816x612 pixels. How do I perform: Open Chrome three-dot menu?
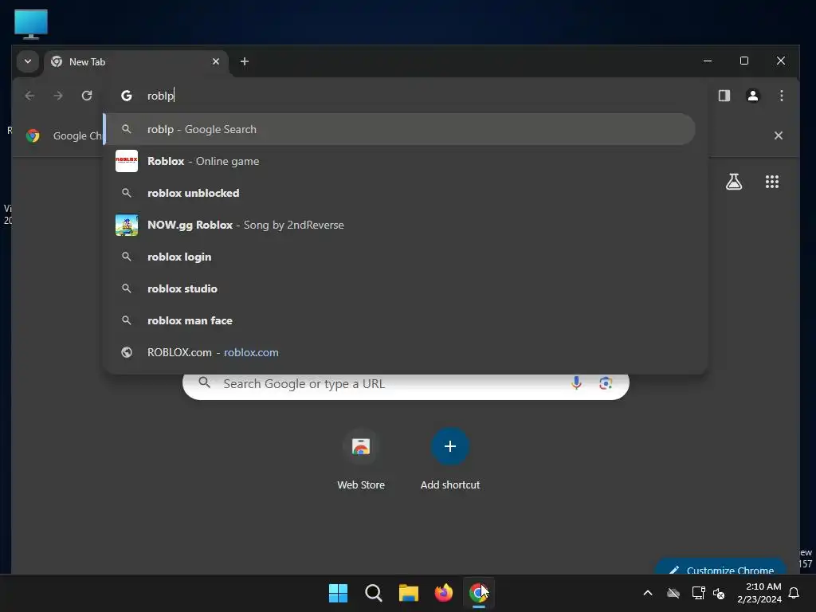click(781, 96)
